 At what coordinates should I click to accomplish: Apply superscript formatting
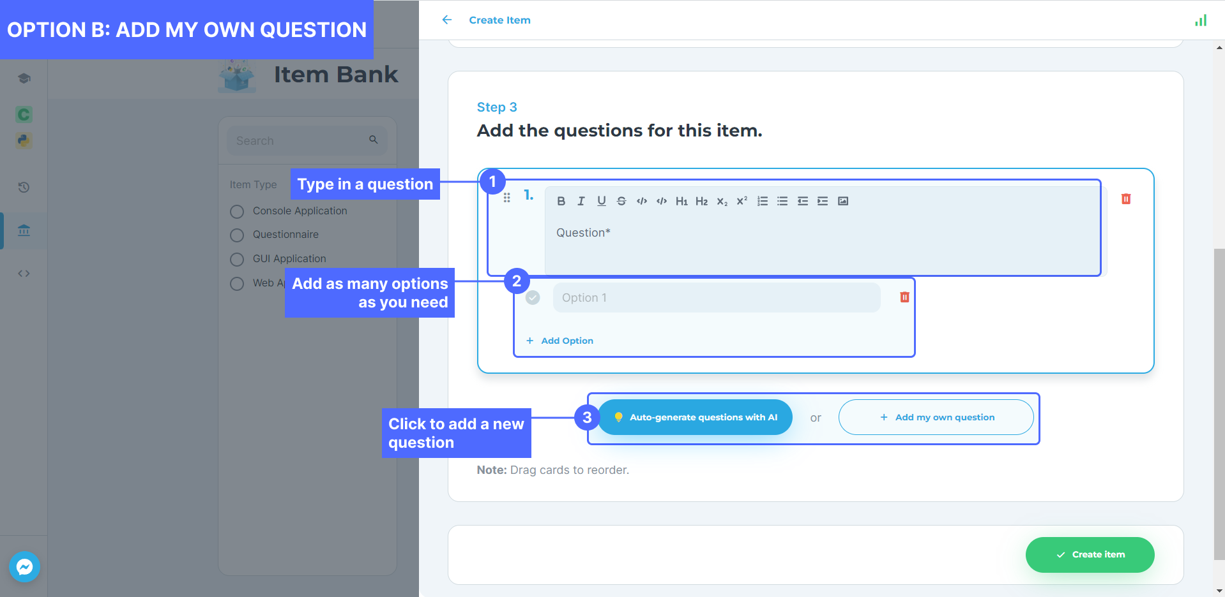click(x=742, y=201)
